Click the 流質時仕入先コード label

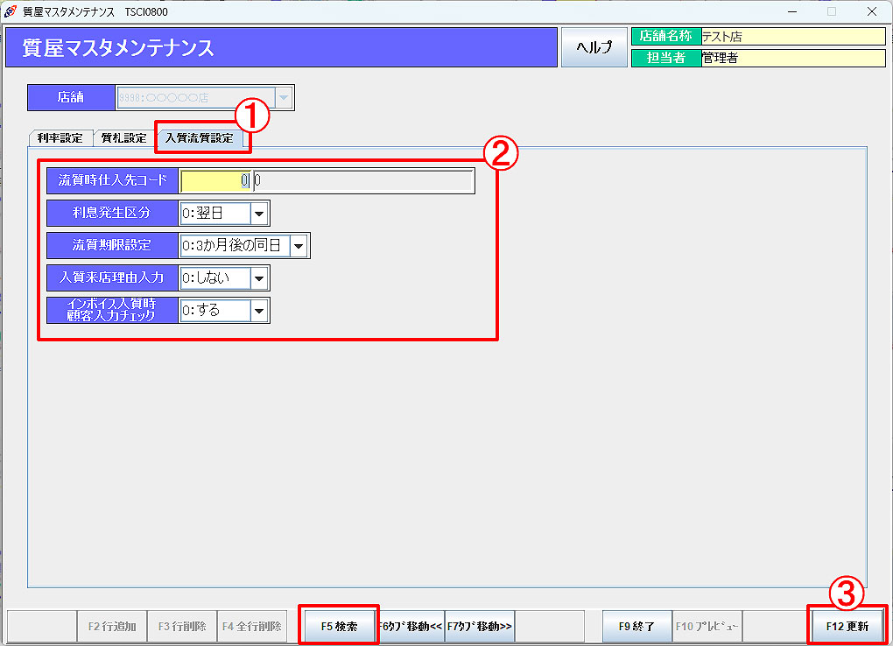coord(112,180)
